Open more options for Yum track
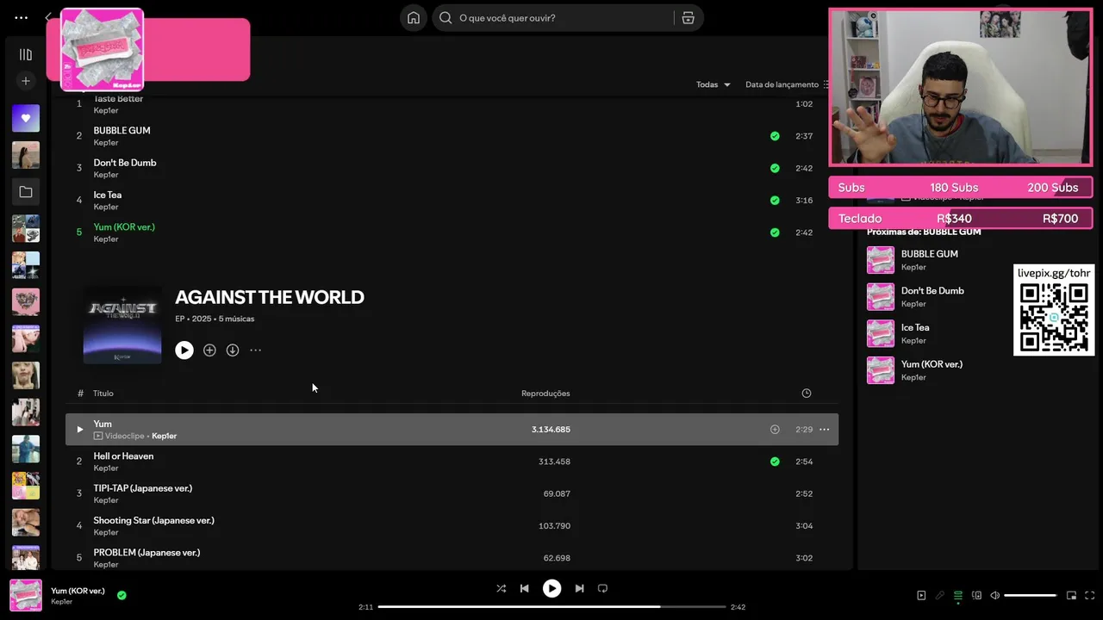Viewport: 1103px width, 620px height. (x=824, y=430)
